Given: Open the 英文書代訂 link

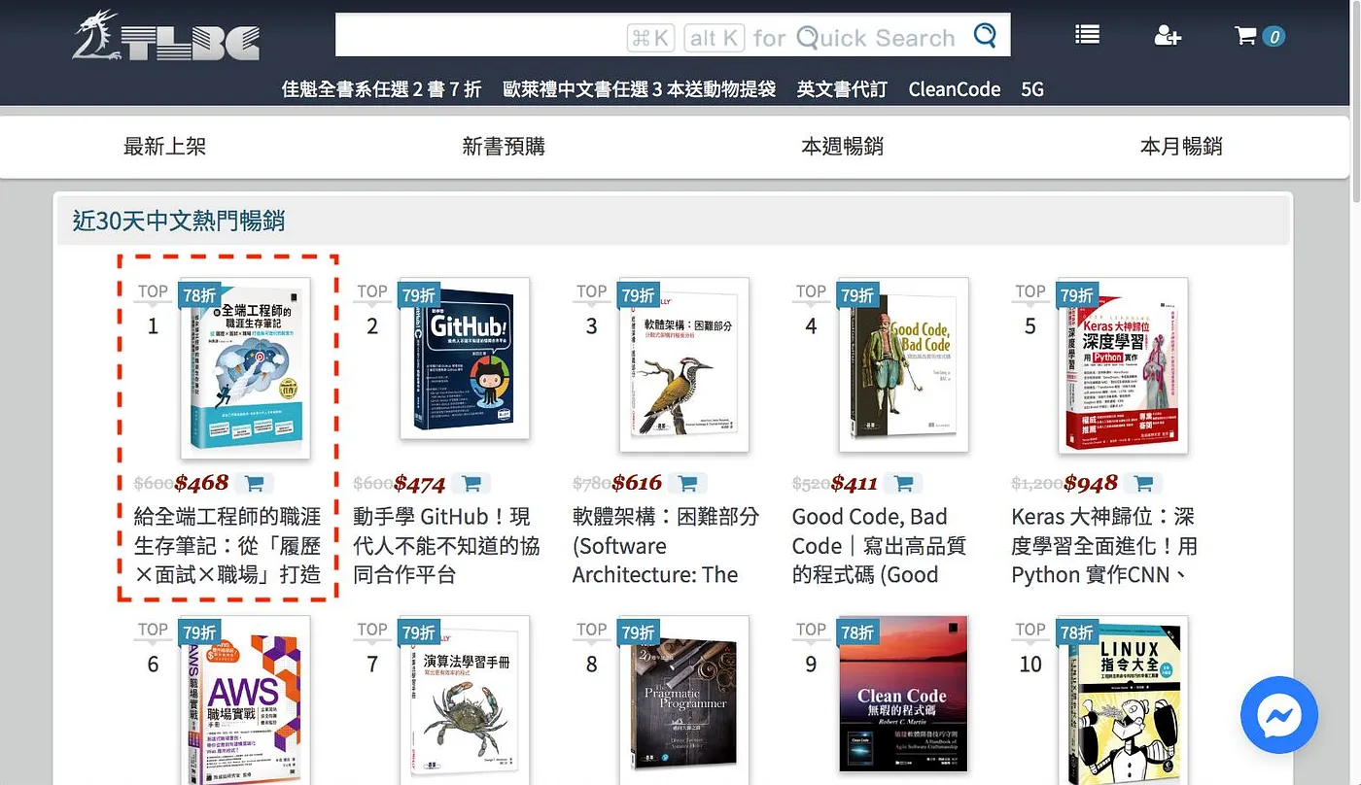Looking at the screenshot, I should [842, 89].
